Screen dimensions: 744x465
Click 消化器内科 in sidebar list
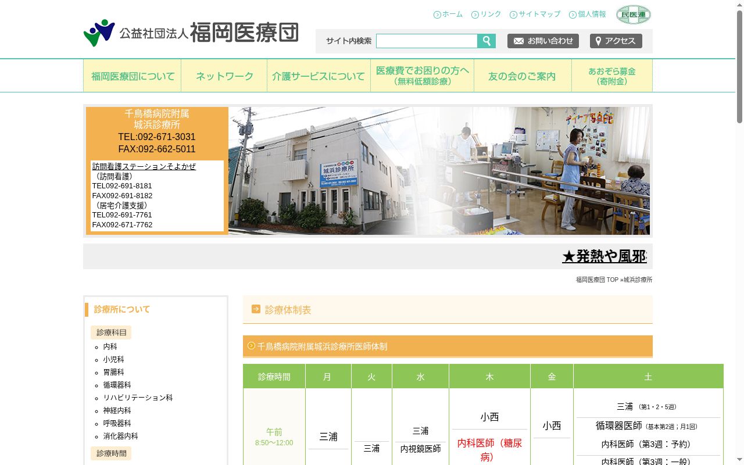pos(120,436)
